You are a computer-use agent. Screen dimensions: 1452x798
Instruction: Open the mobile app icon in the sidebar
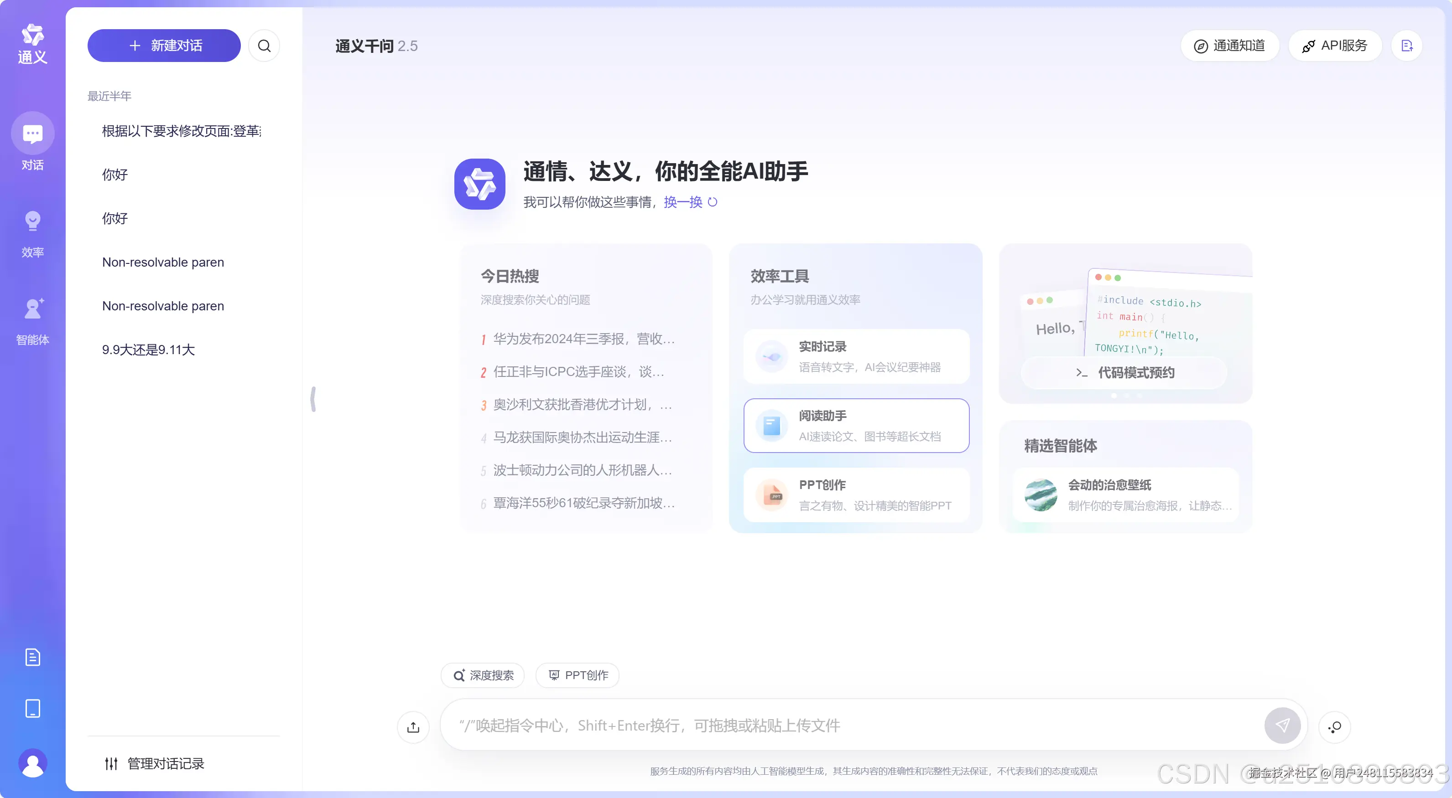pyautogui.click(x=32, y=709)
